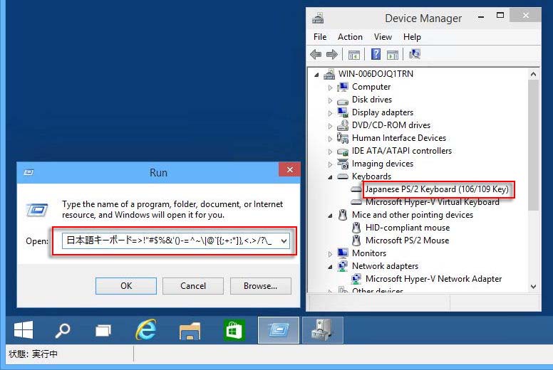This screenshot has height=370, width=553.
Task: Select the IDE ATA/ATAPI controllers label
Action: coord(402,151)
